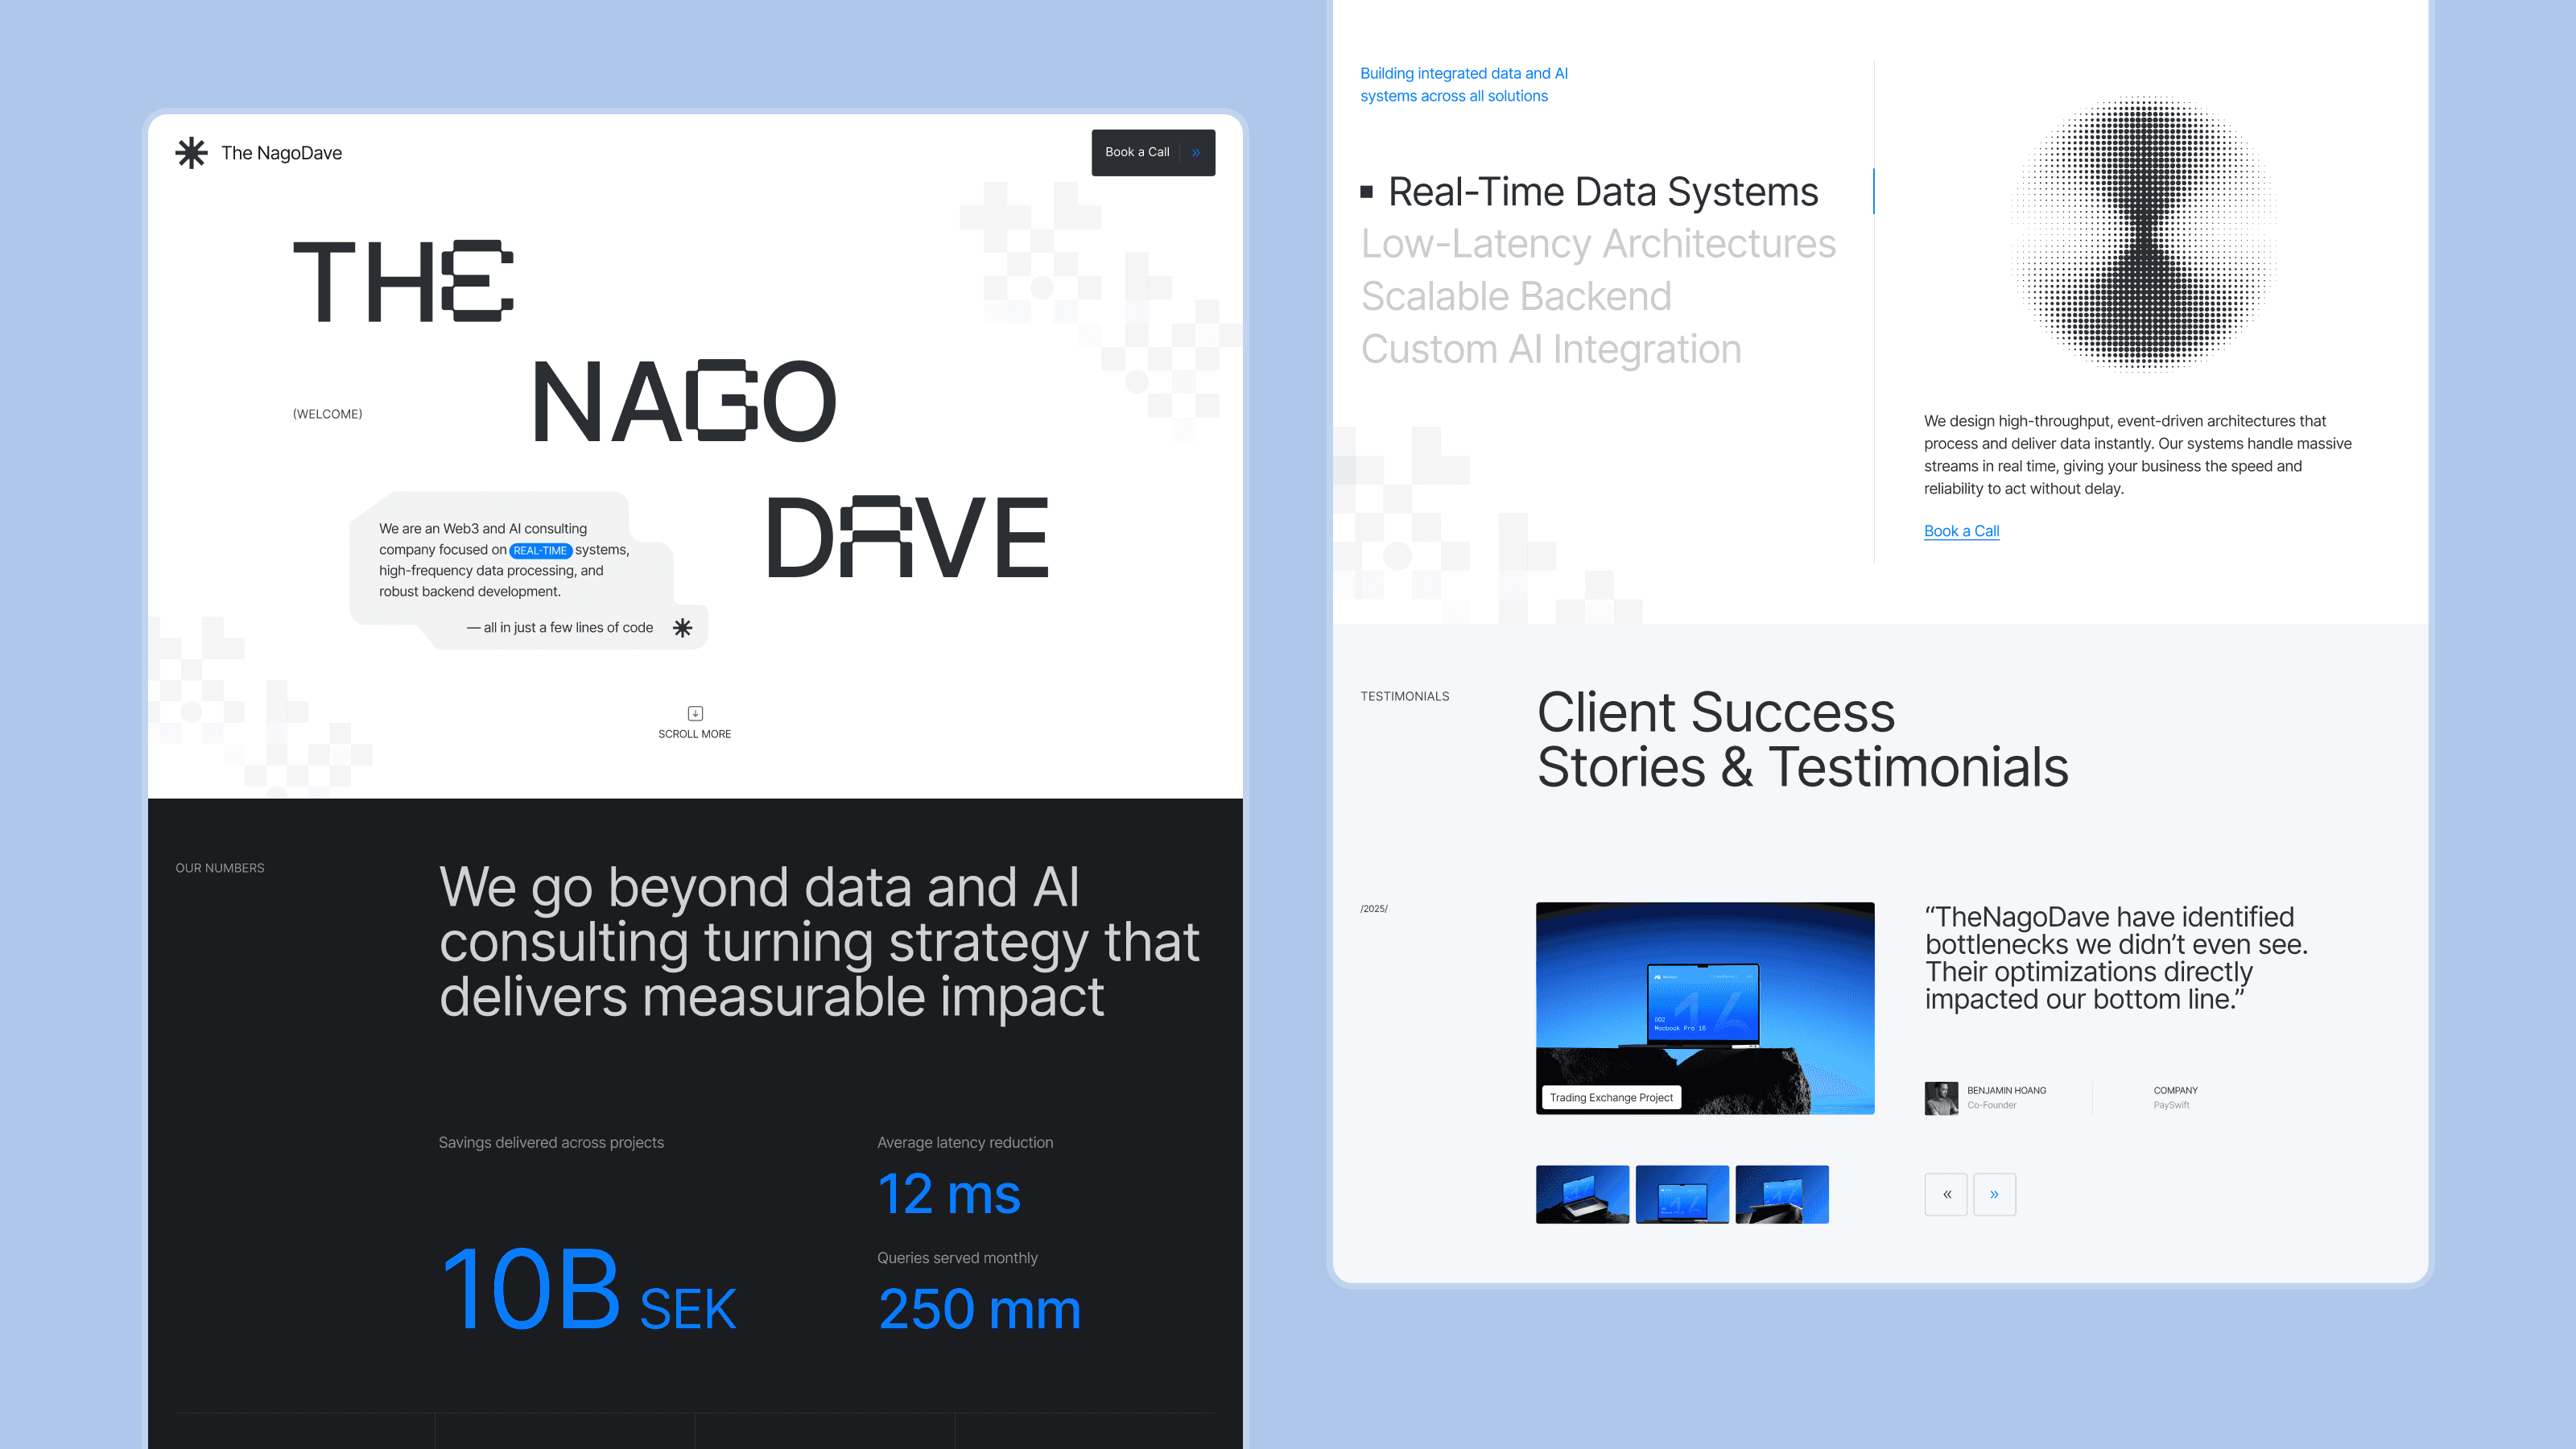Select the first testimonial thumbnail

[x=1582, y=1194]
